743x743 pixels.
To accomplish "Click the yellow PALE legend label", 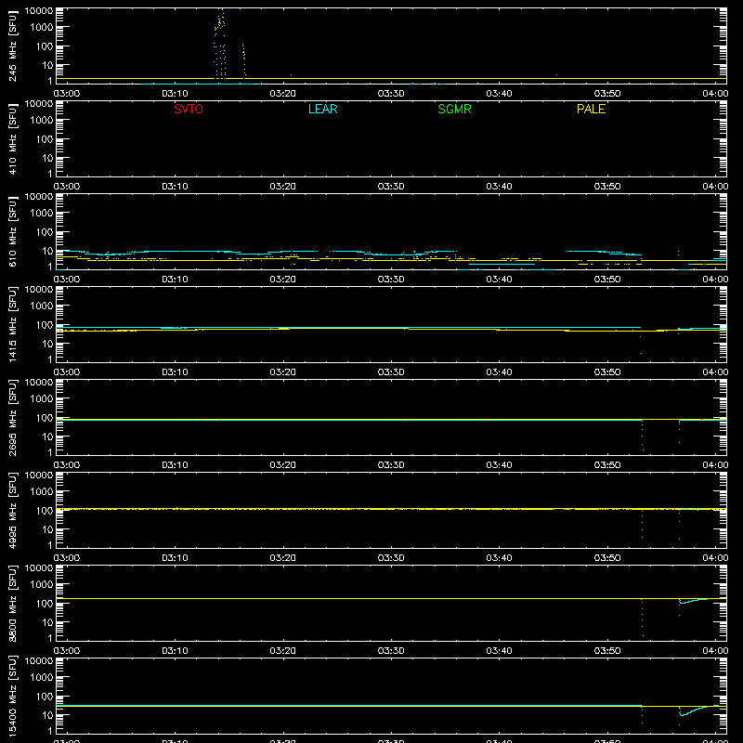I will pos(591,109).
